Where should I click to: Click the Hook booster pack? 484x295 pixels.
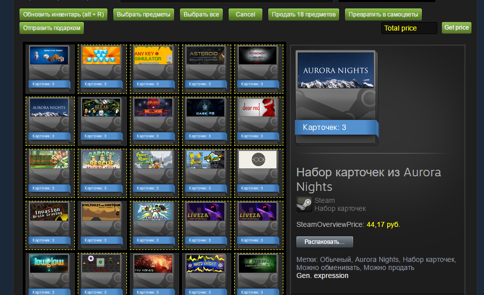(259, 173)
